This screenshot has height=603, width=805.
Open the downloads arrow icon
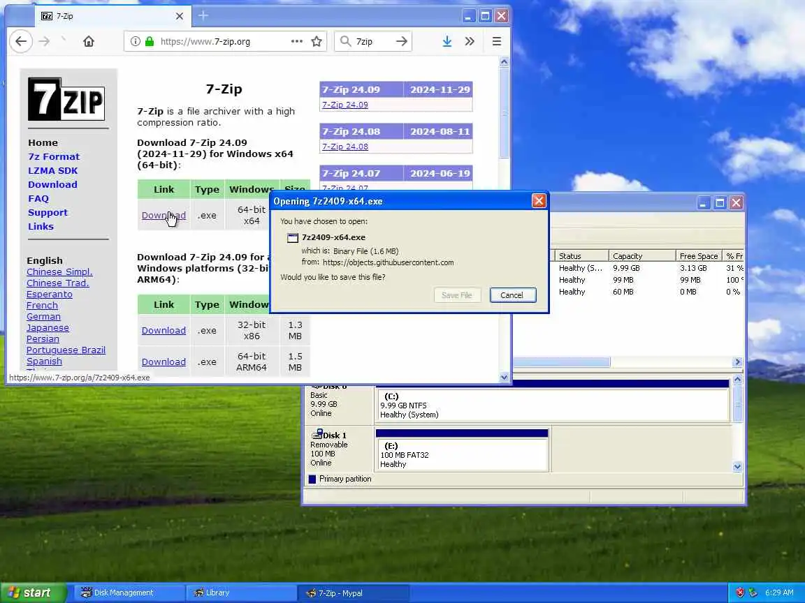pos(447,42)
